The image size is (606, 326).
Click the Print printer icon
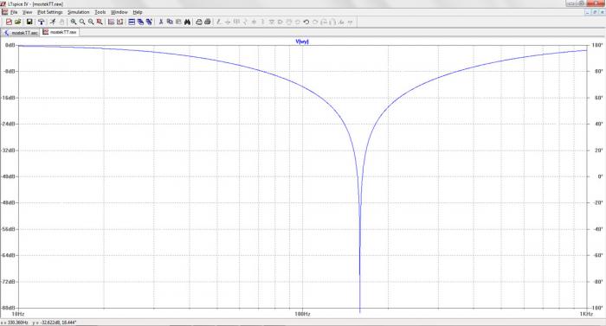[198, 22]
